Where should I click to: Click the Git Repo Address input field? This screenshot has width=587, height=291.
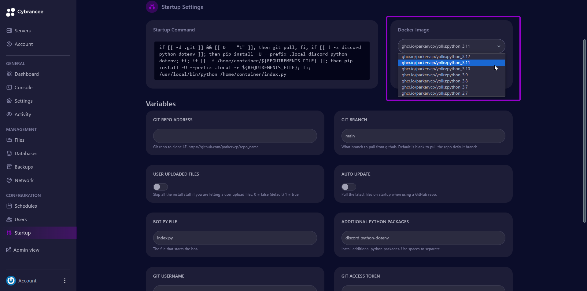click(x=235, y=136)
